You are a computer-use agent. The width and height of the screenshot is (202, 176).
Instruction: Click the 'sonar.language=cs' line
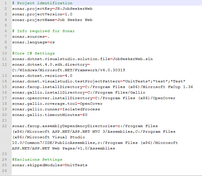pyautogui.click(x=33, y=42)
